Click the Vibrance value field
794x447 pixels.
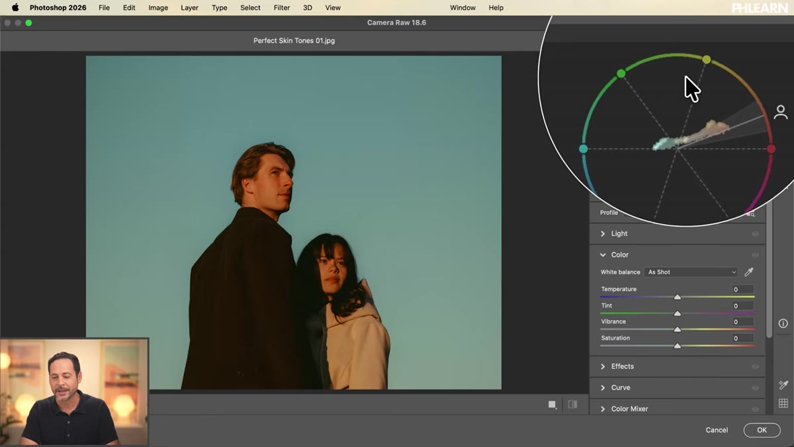742,322
